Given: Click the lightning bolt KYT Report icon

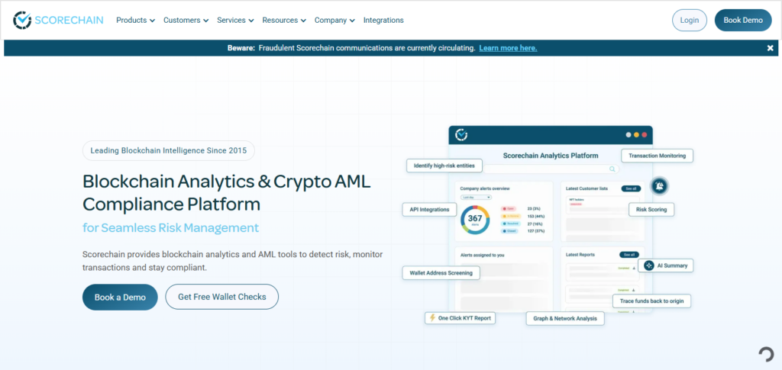Looking at the screenshot, I should click(x=431, y=317).
